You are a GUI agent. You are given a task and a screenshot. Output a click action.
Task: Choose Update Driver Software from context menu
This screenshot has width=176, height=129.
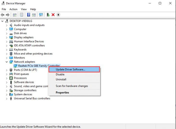click(x=70, y=69)
